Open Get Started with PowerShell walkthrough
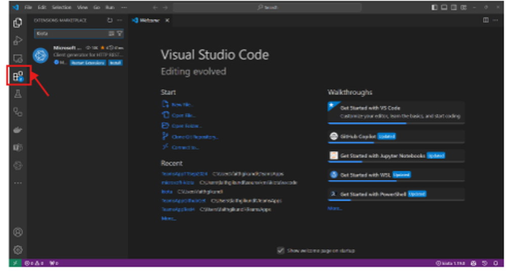The image size is (506, 274). pos(396,194)
